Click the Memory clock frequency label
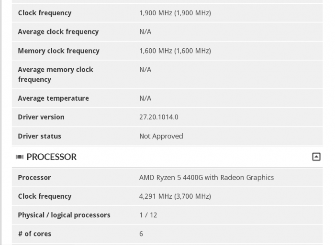Viewport: 335px width, 245px height. [x=58, y=51]
